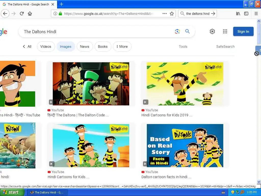Open the Google apps grid
261x196 pixels.
(x=225, y=31)
